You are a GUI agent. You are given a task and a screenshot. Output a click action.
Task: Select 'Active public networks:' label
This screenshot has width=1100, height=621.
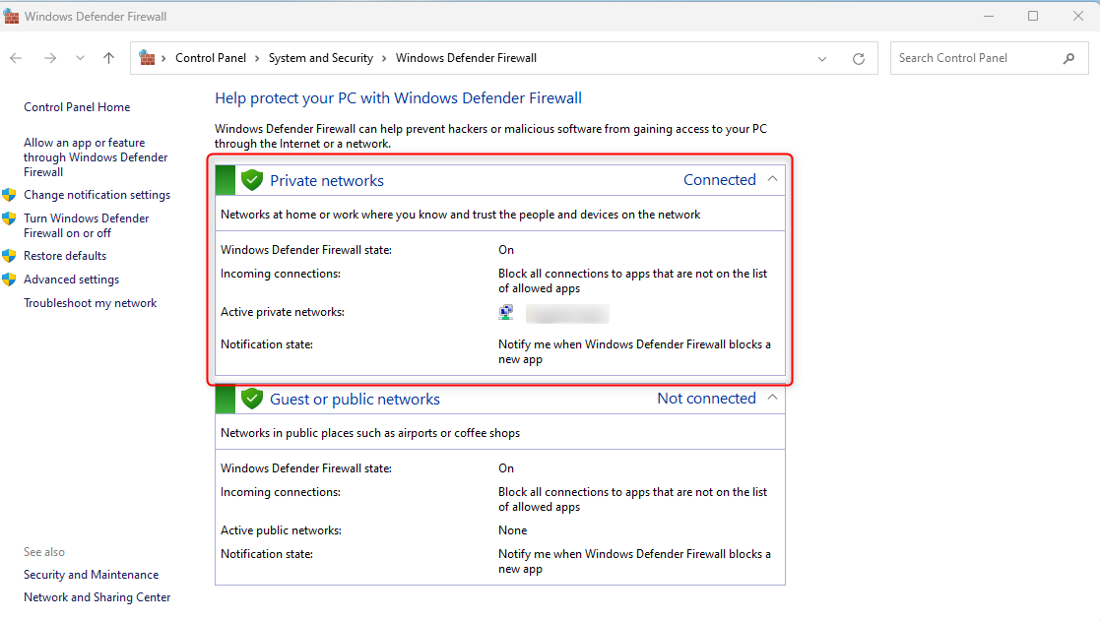click(281, 530)
